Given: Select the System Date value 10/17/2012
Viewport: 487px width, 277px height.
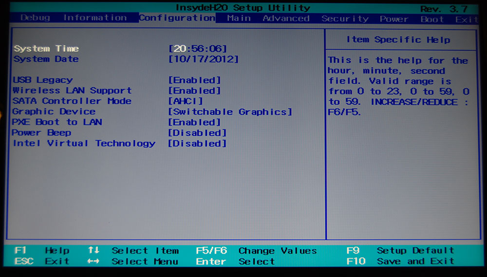Looking at the screenshot, I should (x=204, y=59).
